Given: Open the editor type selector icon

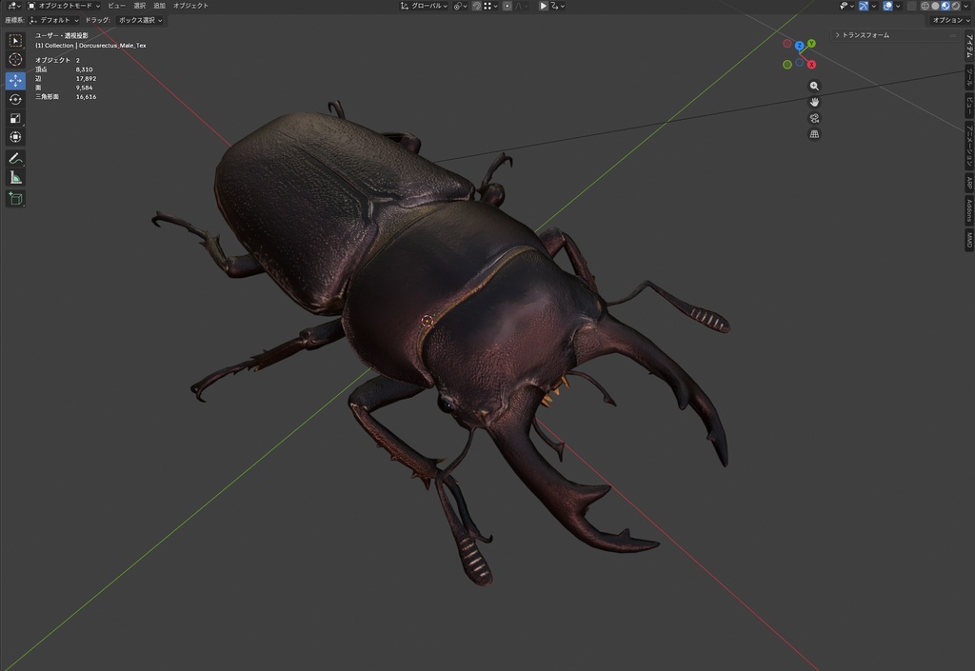Looking at the screenshot, I should tap(13, 6).
